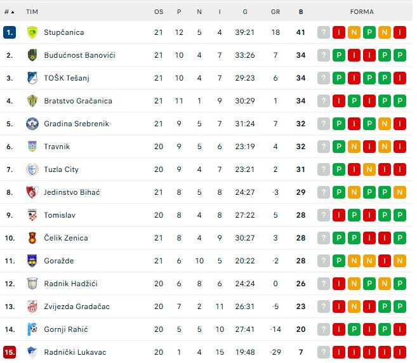The width and height of the screenshot is (417, 363).
Task: Open the Tuzla City team page
Action: click(62, 169)
